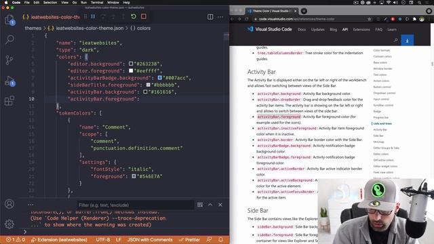Click the blue download button on the site
Screen dimensions: 434x244
[407, 41]
